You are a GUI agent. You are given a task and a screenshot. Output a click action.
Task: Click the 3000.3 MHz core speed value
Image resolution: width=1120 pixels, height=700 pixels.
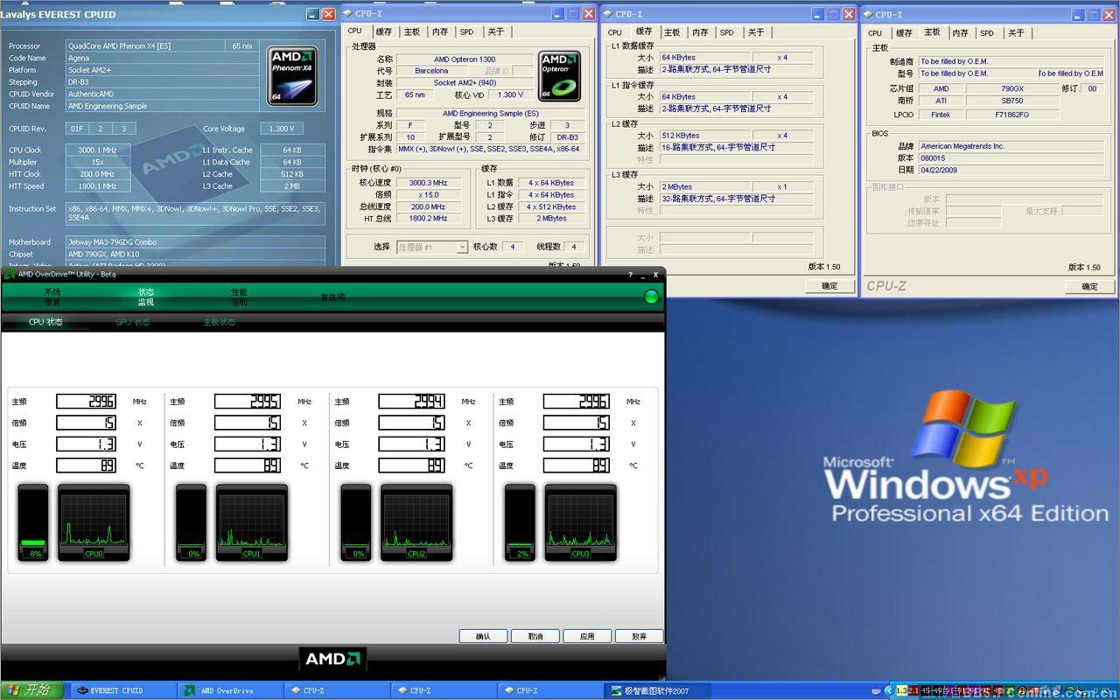428,183
